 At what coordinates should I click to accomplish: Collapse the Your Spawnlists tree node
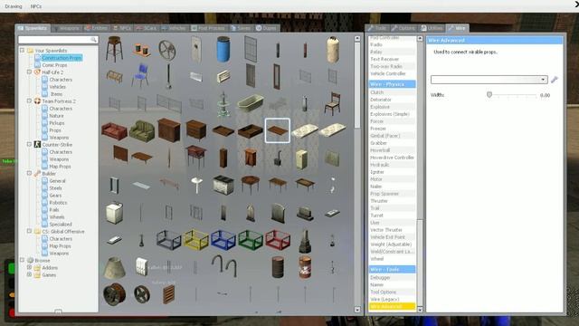tap(22, 51)
